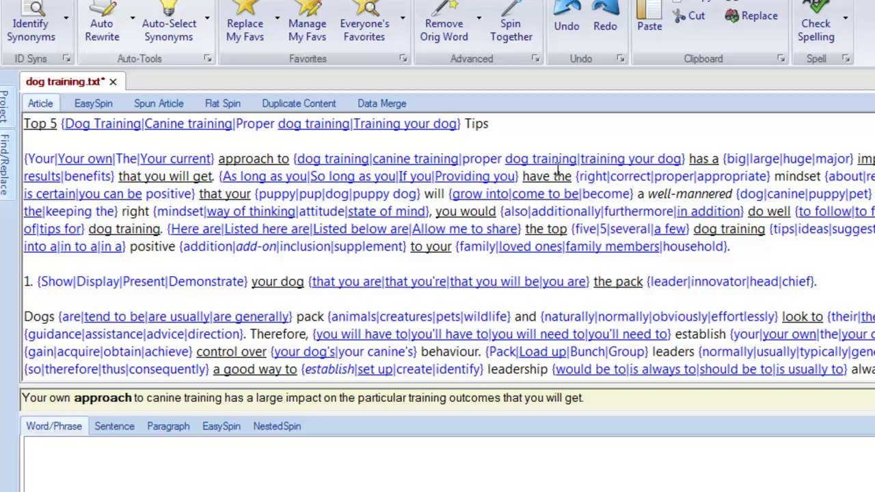The image size is (875, 492).
Task: Click the plain-text preview sentence bar
Action: coord(448,398)
